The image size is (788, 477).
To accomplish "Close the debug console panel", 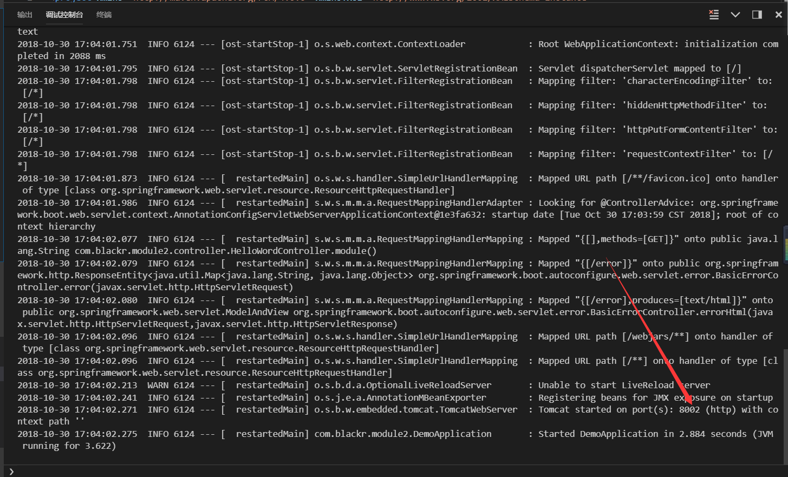I will [x=778, y=15].
